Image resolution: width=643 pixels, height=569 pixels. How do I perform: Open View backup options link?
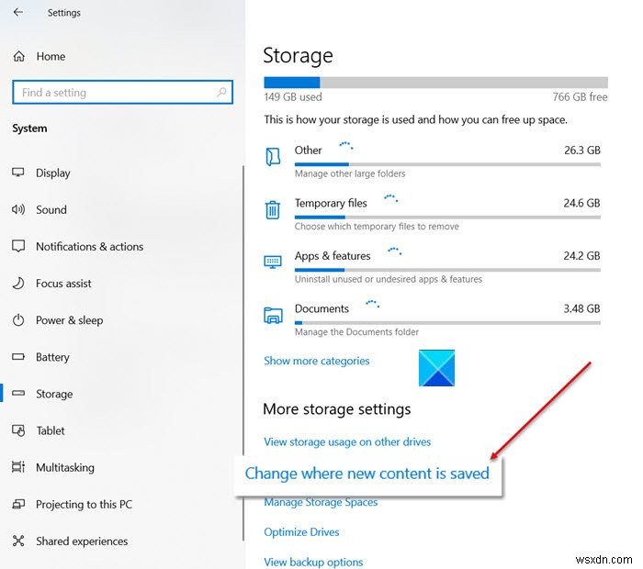click(x=313, y=562)
